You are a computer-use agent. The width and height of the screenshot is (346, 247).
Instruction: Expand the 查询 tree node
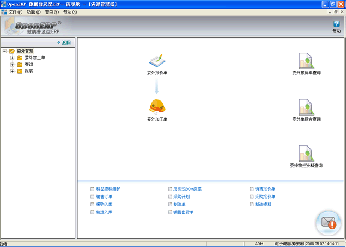point(12,64)
